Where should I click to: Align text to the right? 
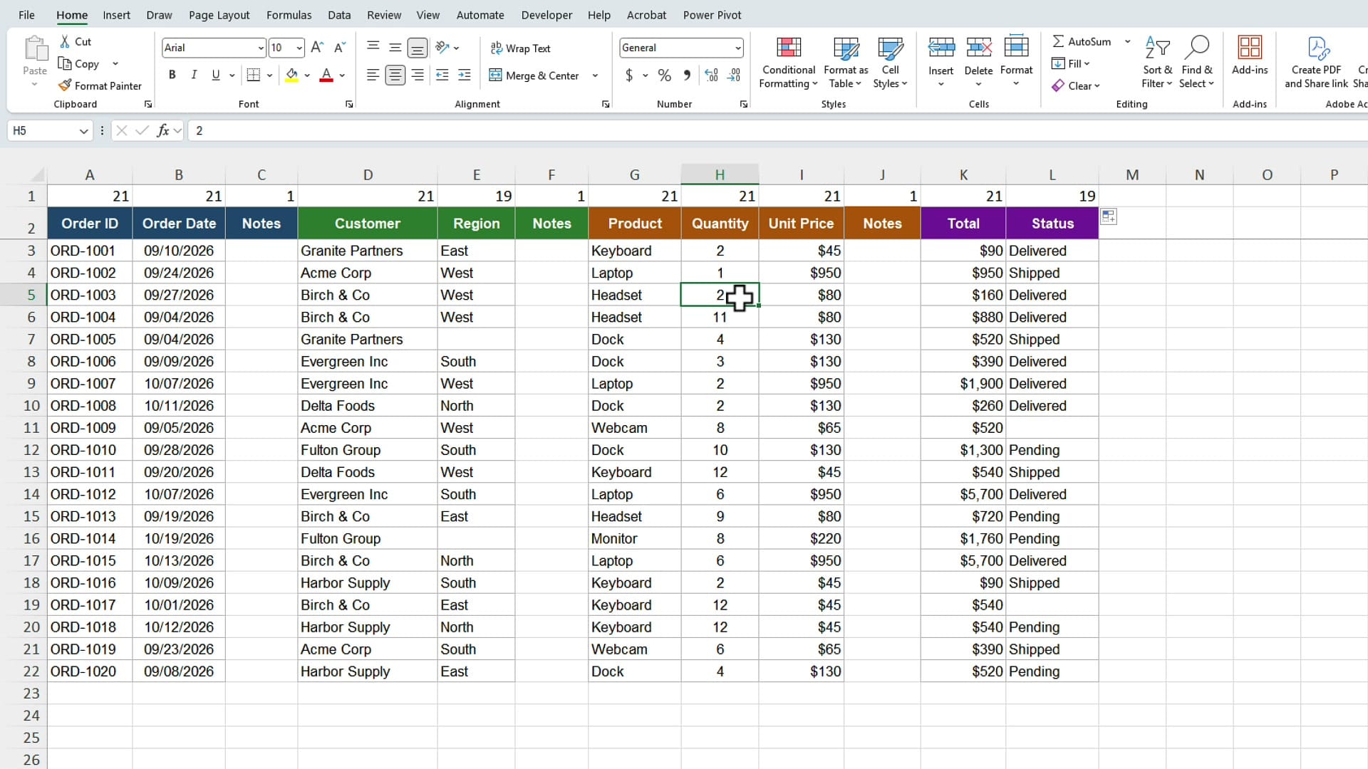click(418, 75)
